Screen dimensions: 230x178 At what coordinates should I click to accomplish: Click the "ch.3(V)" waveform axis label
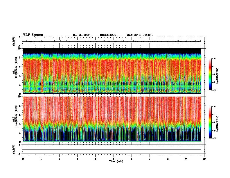[14, 149]
